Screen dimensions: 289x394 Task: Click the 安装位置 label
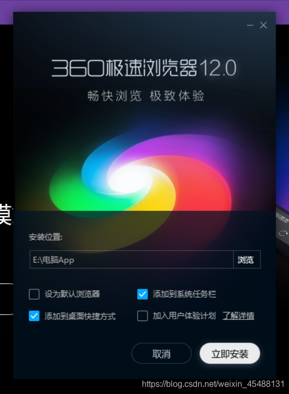pos(46,237)
